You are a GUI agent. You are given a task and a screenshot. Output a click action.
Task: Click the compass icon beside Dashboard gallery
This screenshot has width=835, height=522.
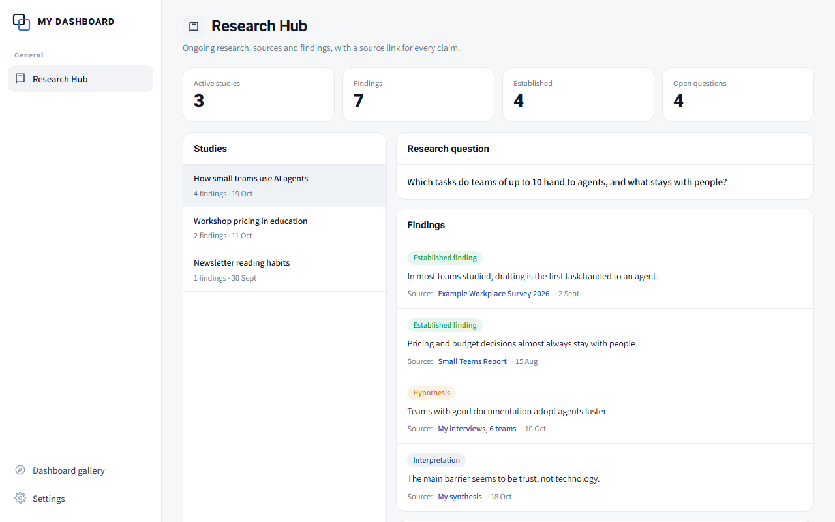point(20,470)
